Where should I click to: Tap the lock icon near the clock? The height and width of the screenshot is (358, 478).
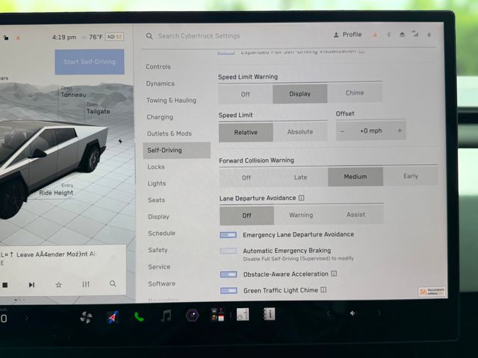pos(6,37)
